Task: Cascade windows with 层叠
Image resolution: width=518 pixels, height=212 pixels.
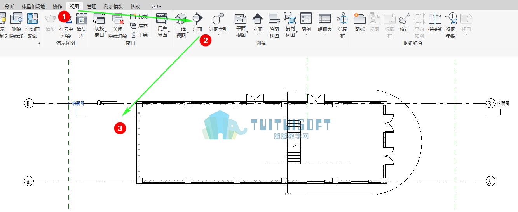Action: 139,26
